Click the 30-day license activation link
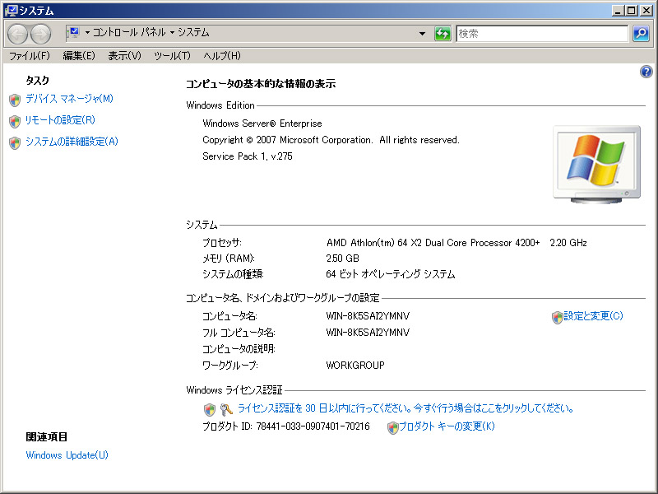Image resolution: width=658 pixels, height=494 pixels. point(405,408)
